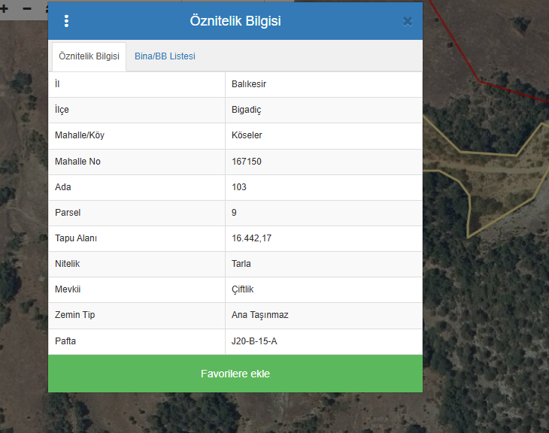Click the İlçe row label
The image size is (549, 433).
pyautogui.click(x=62, y=110)
